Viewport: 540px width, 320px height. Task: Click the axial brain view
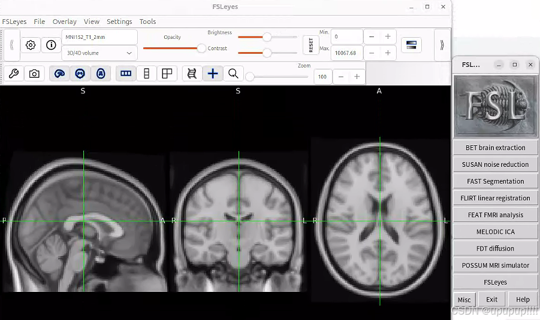[379, 221]
